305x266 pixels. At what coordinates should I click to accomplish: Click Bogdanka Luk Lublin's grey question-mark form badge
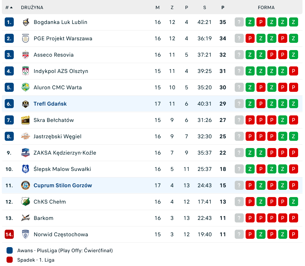(239, 22)
